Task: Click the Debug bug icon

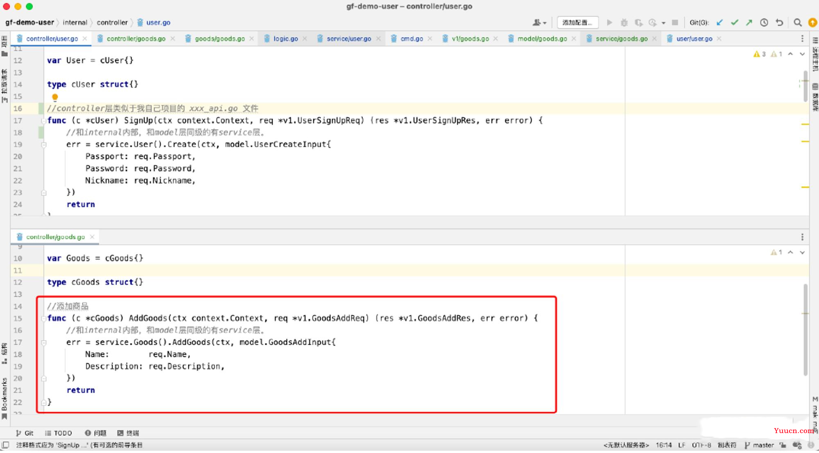Action: [x=624, y=23]
